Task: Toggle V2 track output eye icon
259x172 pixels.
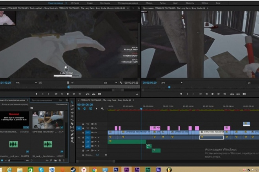Action: pos(96,128)
